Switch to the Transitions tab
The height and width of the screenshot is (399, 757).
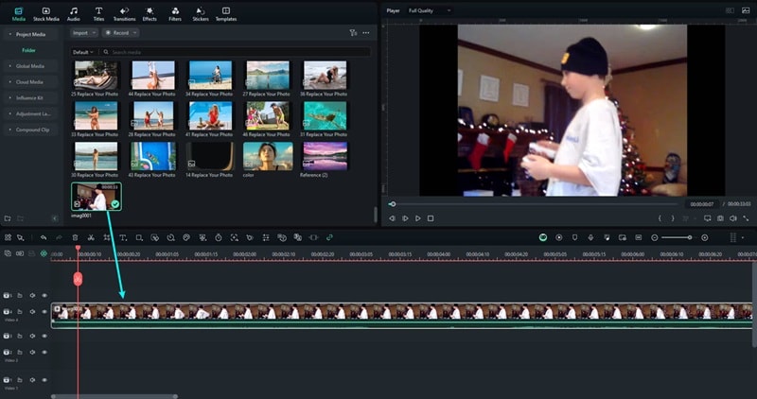(124, 14)
